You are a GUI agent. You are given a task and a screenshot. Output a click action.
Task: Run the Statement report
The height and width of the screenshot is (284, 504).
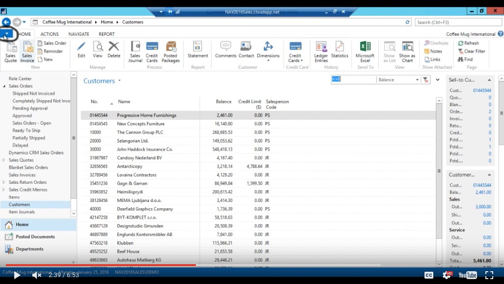coord(198,50)
